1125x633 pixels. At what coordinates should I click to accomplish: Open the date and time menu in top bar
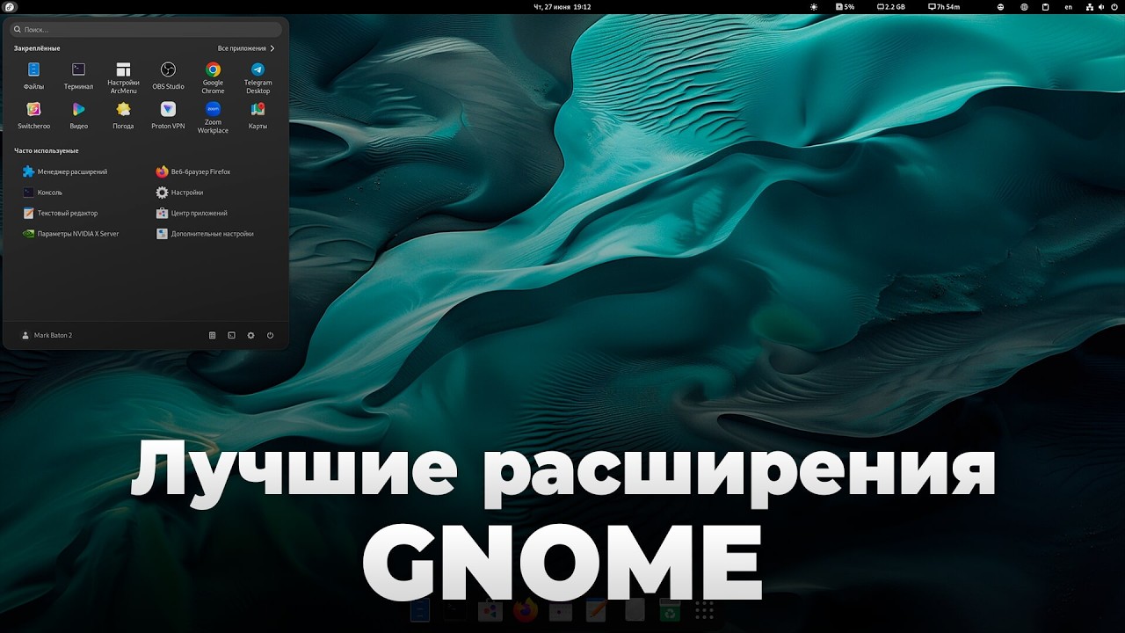[562, 7]
